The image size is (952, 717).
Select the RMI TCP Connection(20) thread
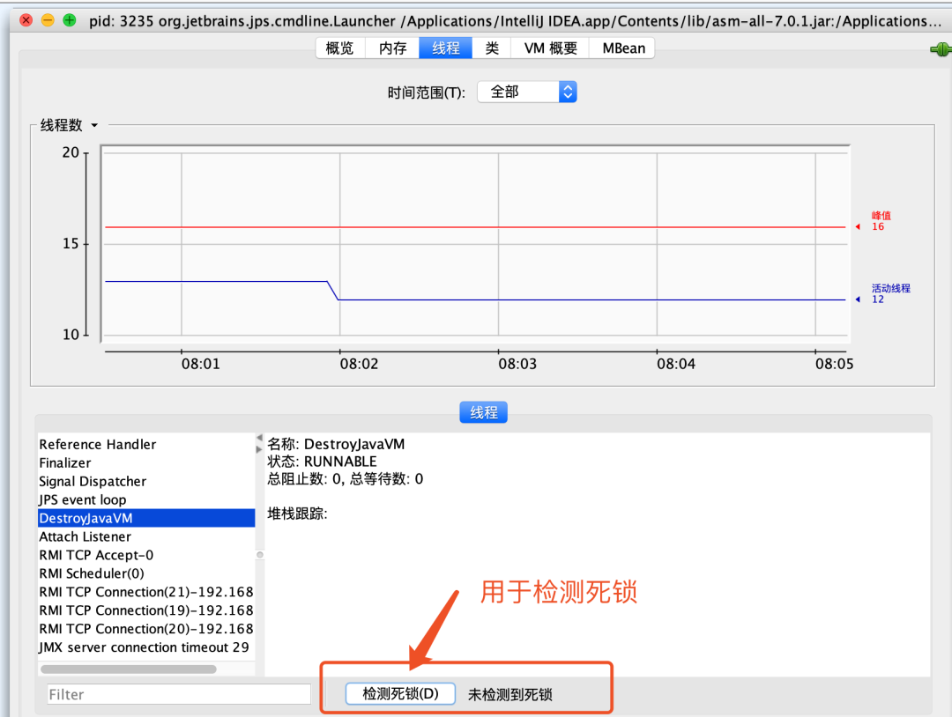click(x=146, y=629)
